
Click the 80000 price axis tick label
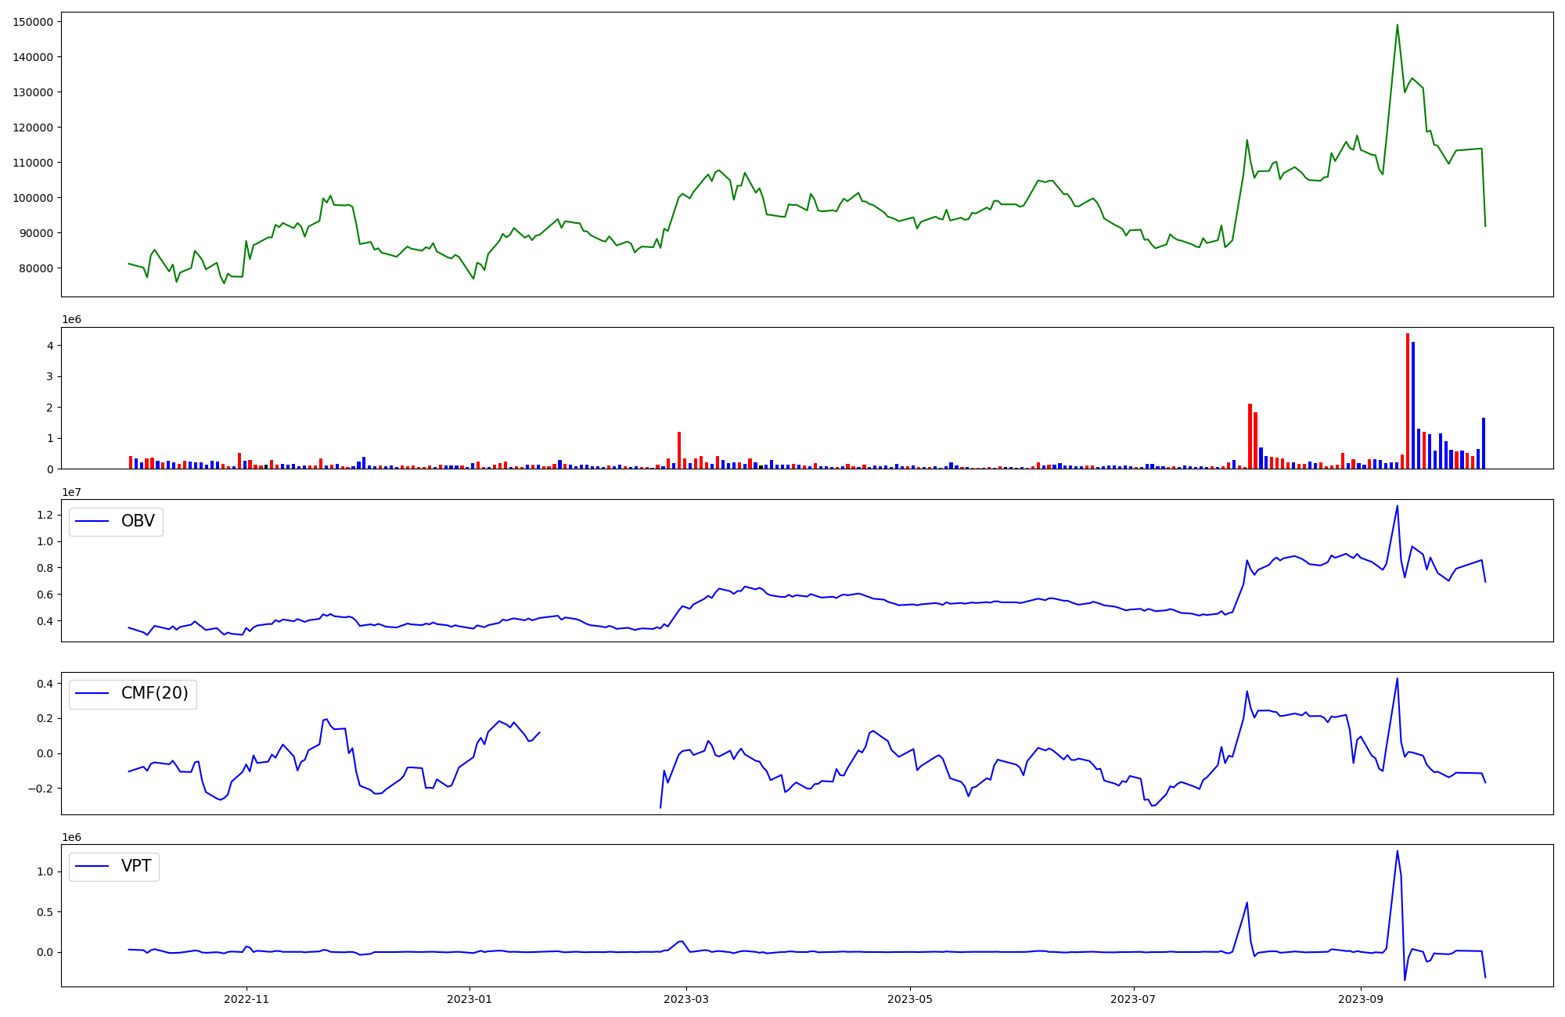[36, 268]
